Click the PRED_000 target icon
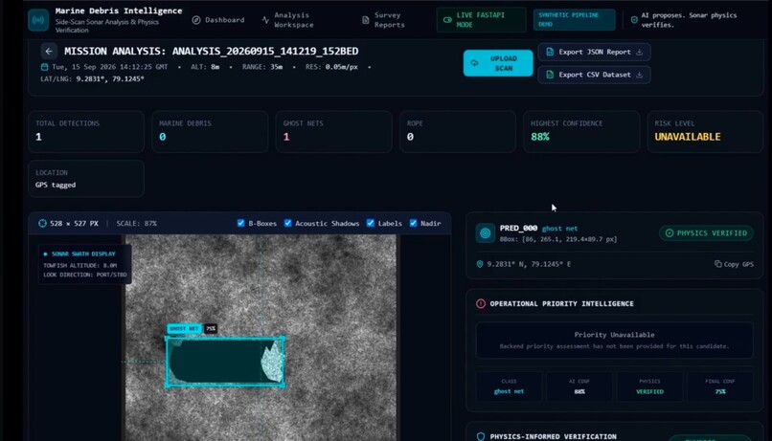 [485, 233]
